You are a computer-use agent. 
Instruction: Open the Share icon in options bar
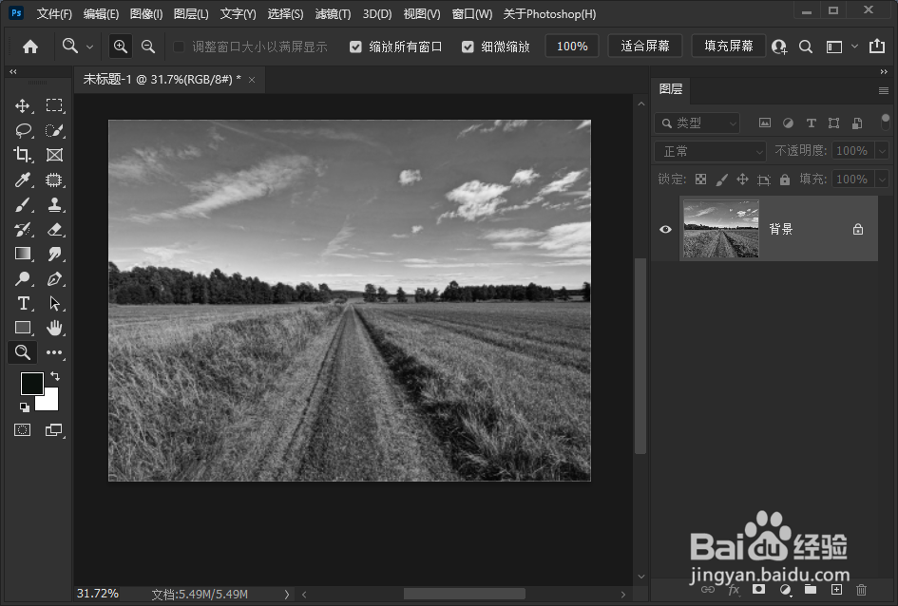877,47
